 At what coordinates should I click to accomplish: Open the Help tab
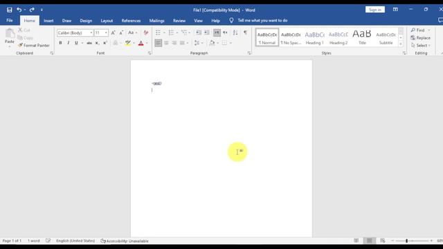[215, 21]
